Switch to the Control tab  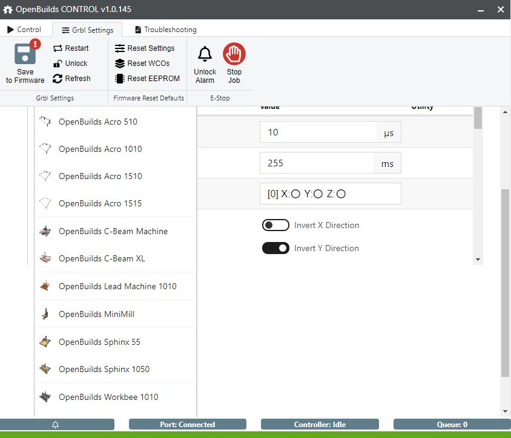pyautogui.click(x=24, y=30)
